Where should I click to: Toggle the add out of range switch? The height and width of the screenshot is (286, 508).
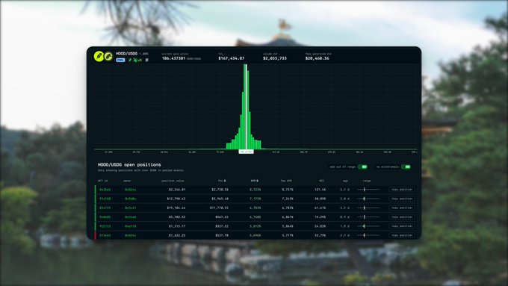363,167
